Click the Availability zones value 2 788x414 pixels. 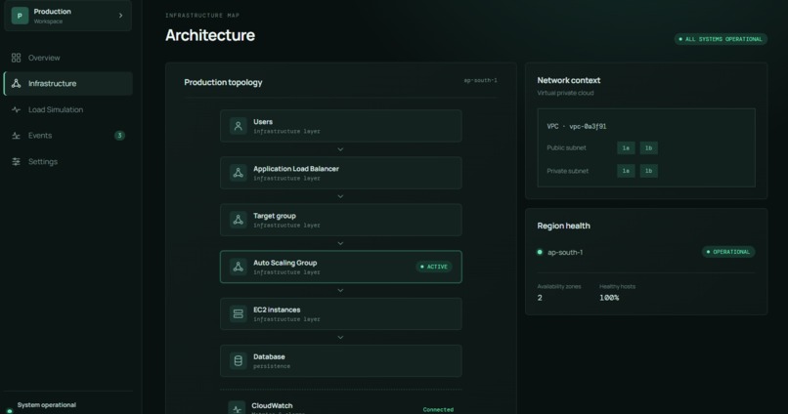540,298
